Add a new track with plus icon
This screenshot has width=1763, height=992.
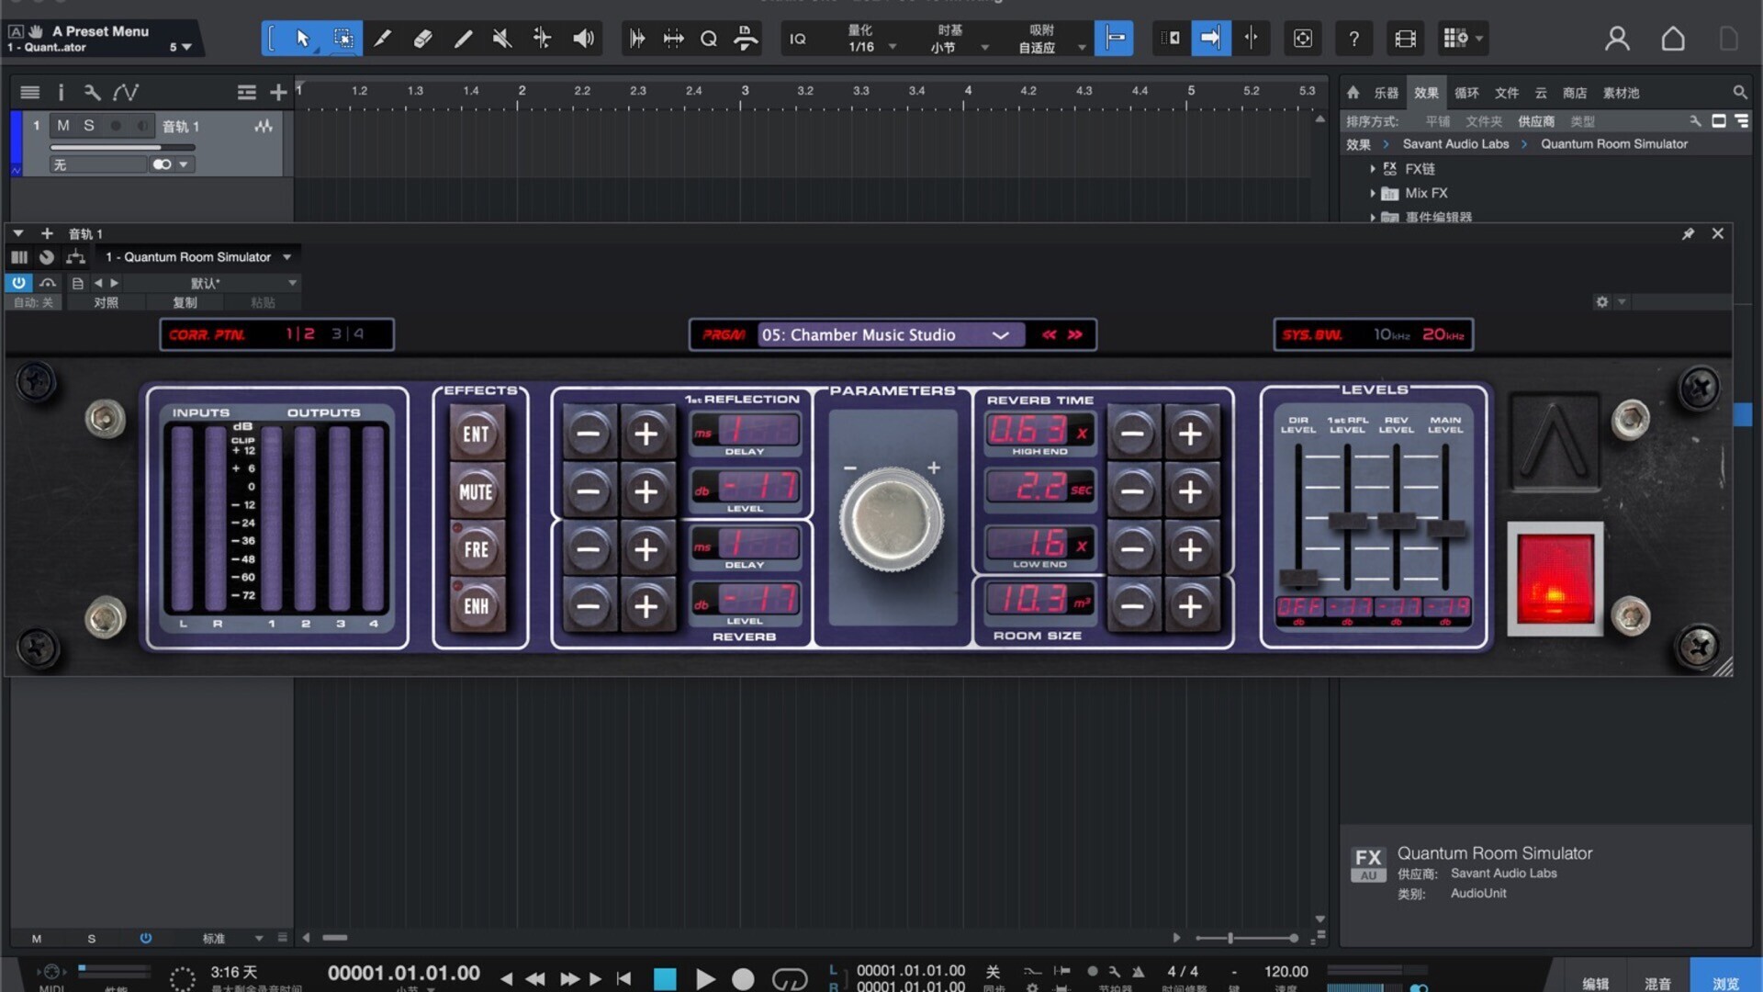pos(278,92)
